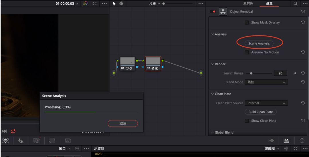This screenshot has height=157, width=309.
Task: Reset Show Mask Overlay setting
Action: 303,22
